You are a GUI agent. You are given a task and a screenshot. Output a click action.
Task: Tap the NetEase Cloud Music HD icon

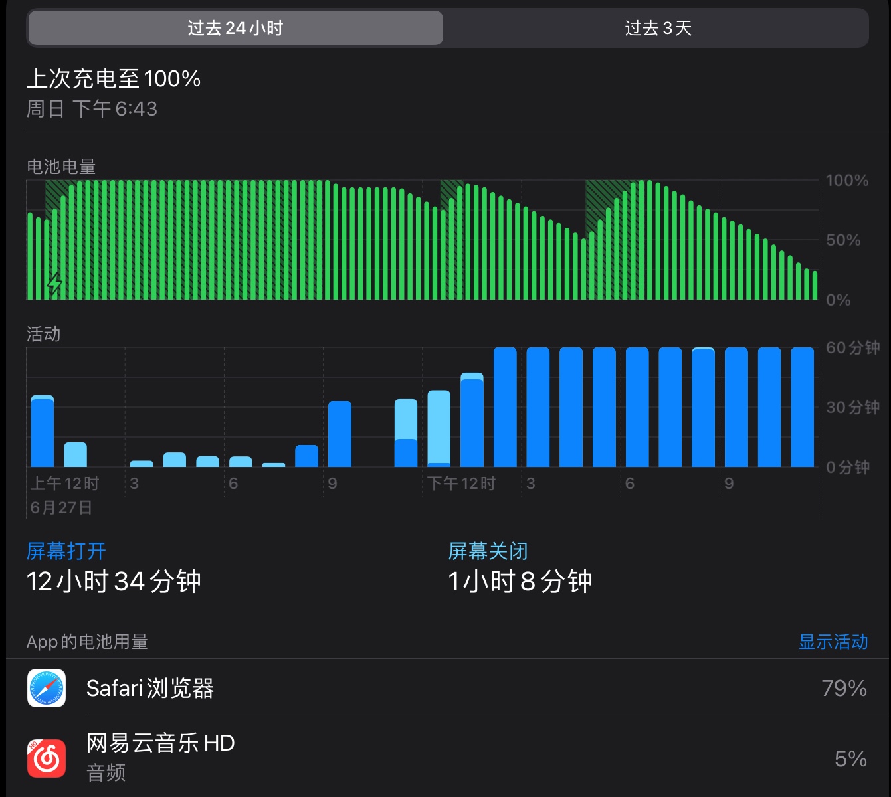pos(47,758)
